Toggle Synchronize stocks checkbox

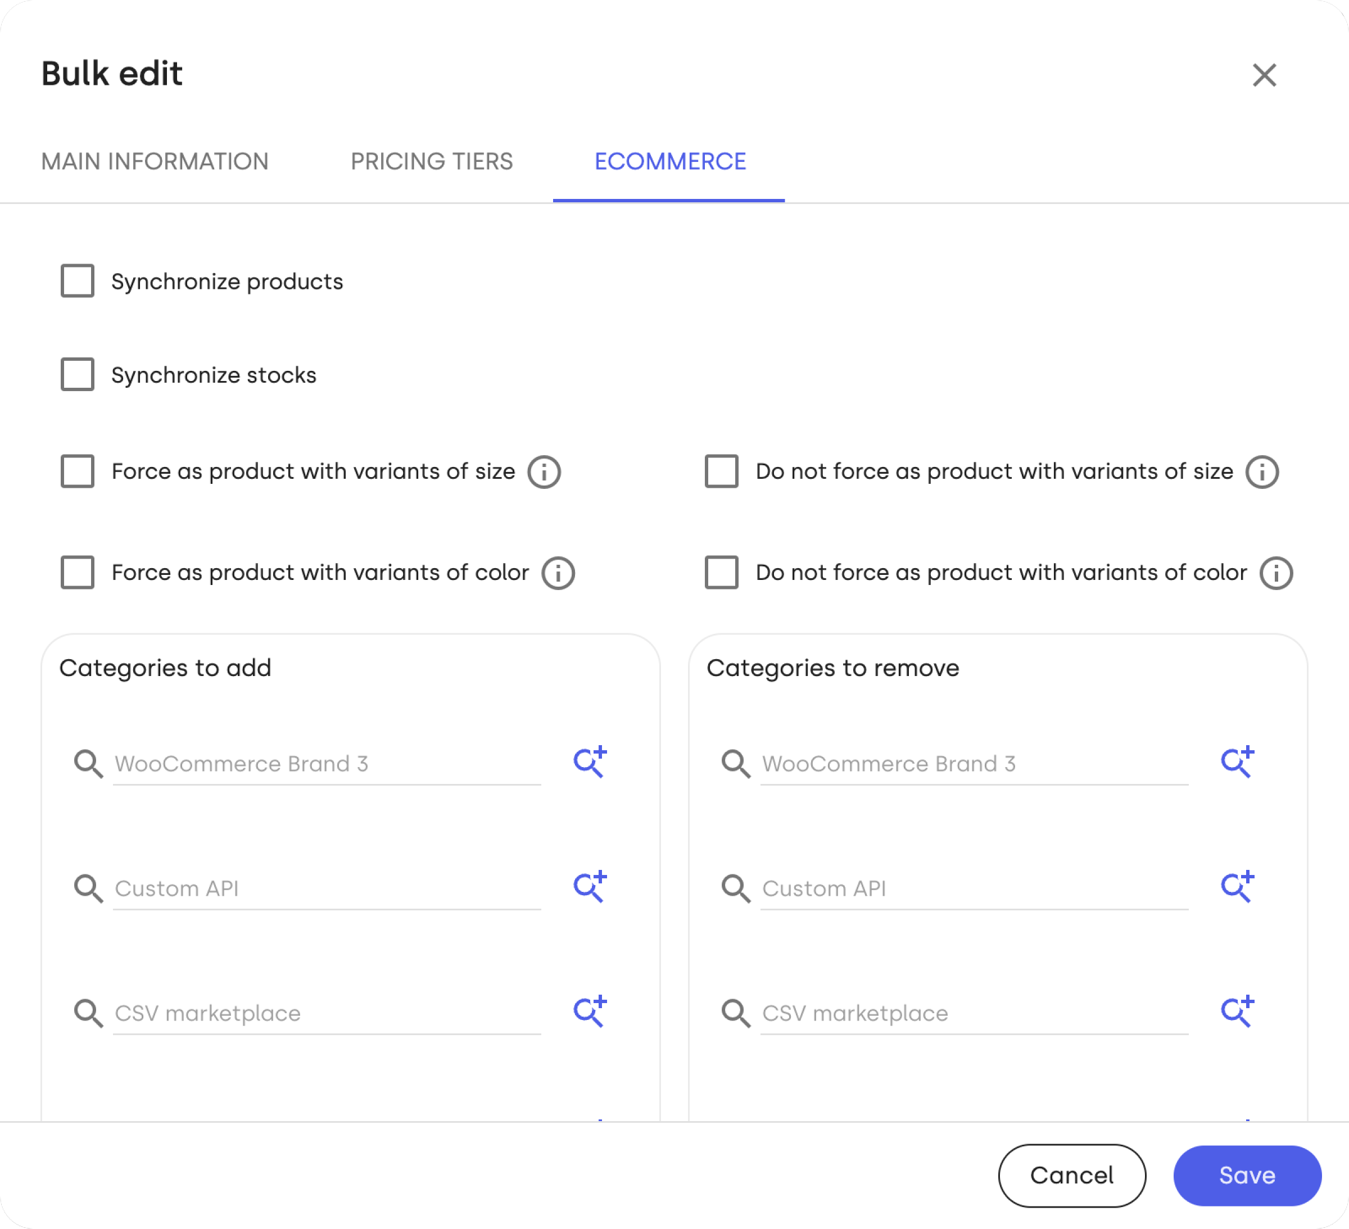coord(78,374)
